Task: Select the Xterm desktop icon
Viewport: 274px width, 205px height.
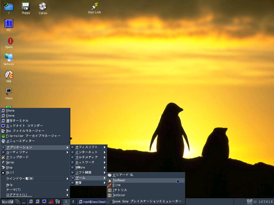Action: (9, 94)
